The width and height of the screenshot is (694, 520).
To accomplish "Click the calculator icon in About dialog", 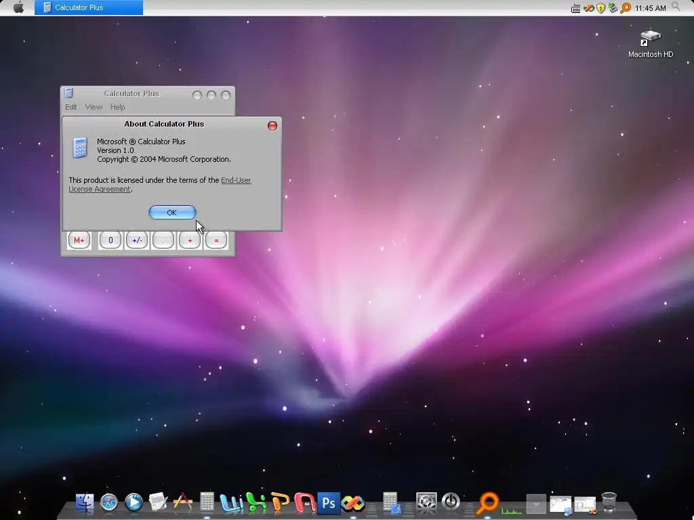I will 80,148.
